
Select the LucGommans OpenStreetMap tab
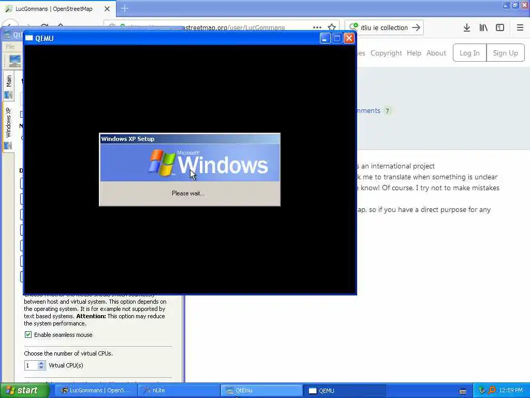pyautogui.click(x=54, y=9)
